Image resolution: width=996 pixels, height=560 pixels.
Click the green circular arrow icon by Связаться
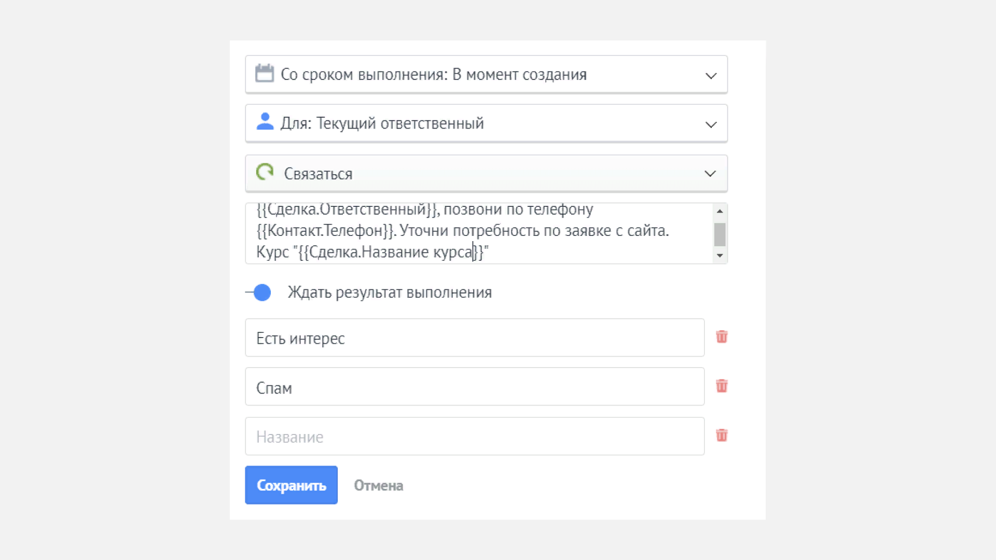pyautogui.click(x=265, y=172)
